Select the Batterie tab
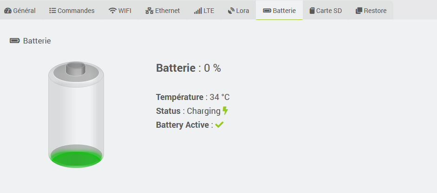 coord(284,11)
